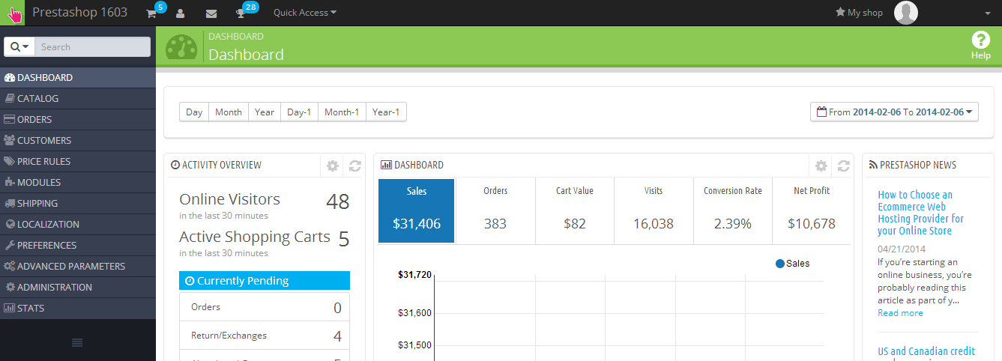Open Dashboard panel configuration gear
This screenshot has width=1002, height=361.
click(821, 166)
